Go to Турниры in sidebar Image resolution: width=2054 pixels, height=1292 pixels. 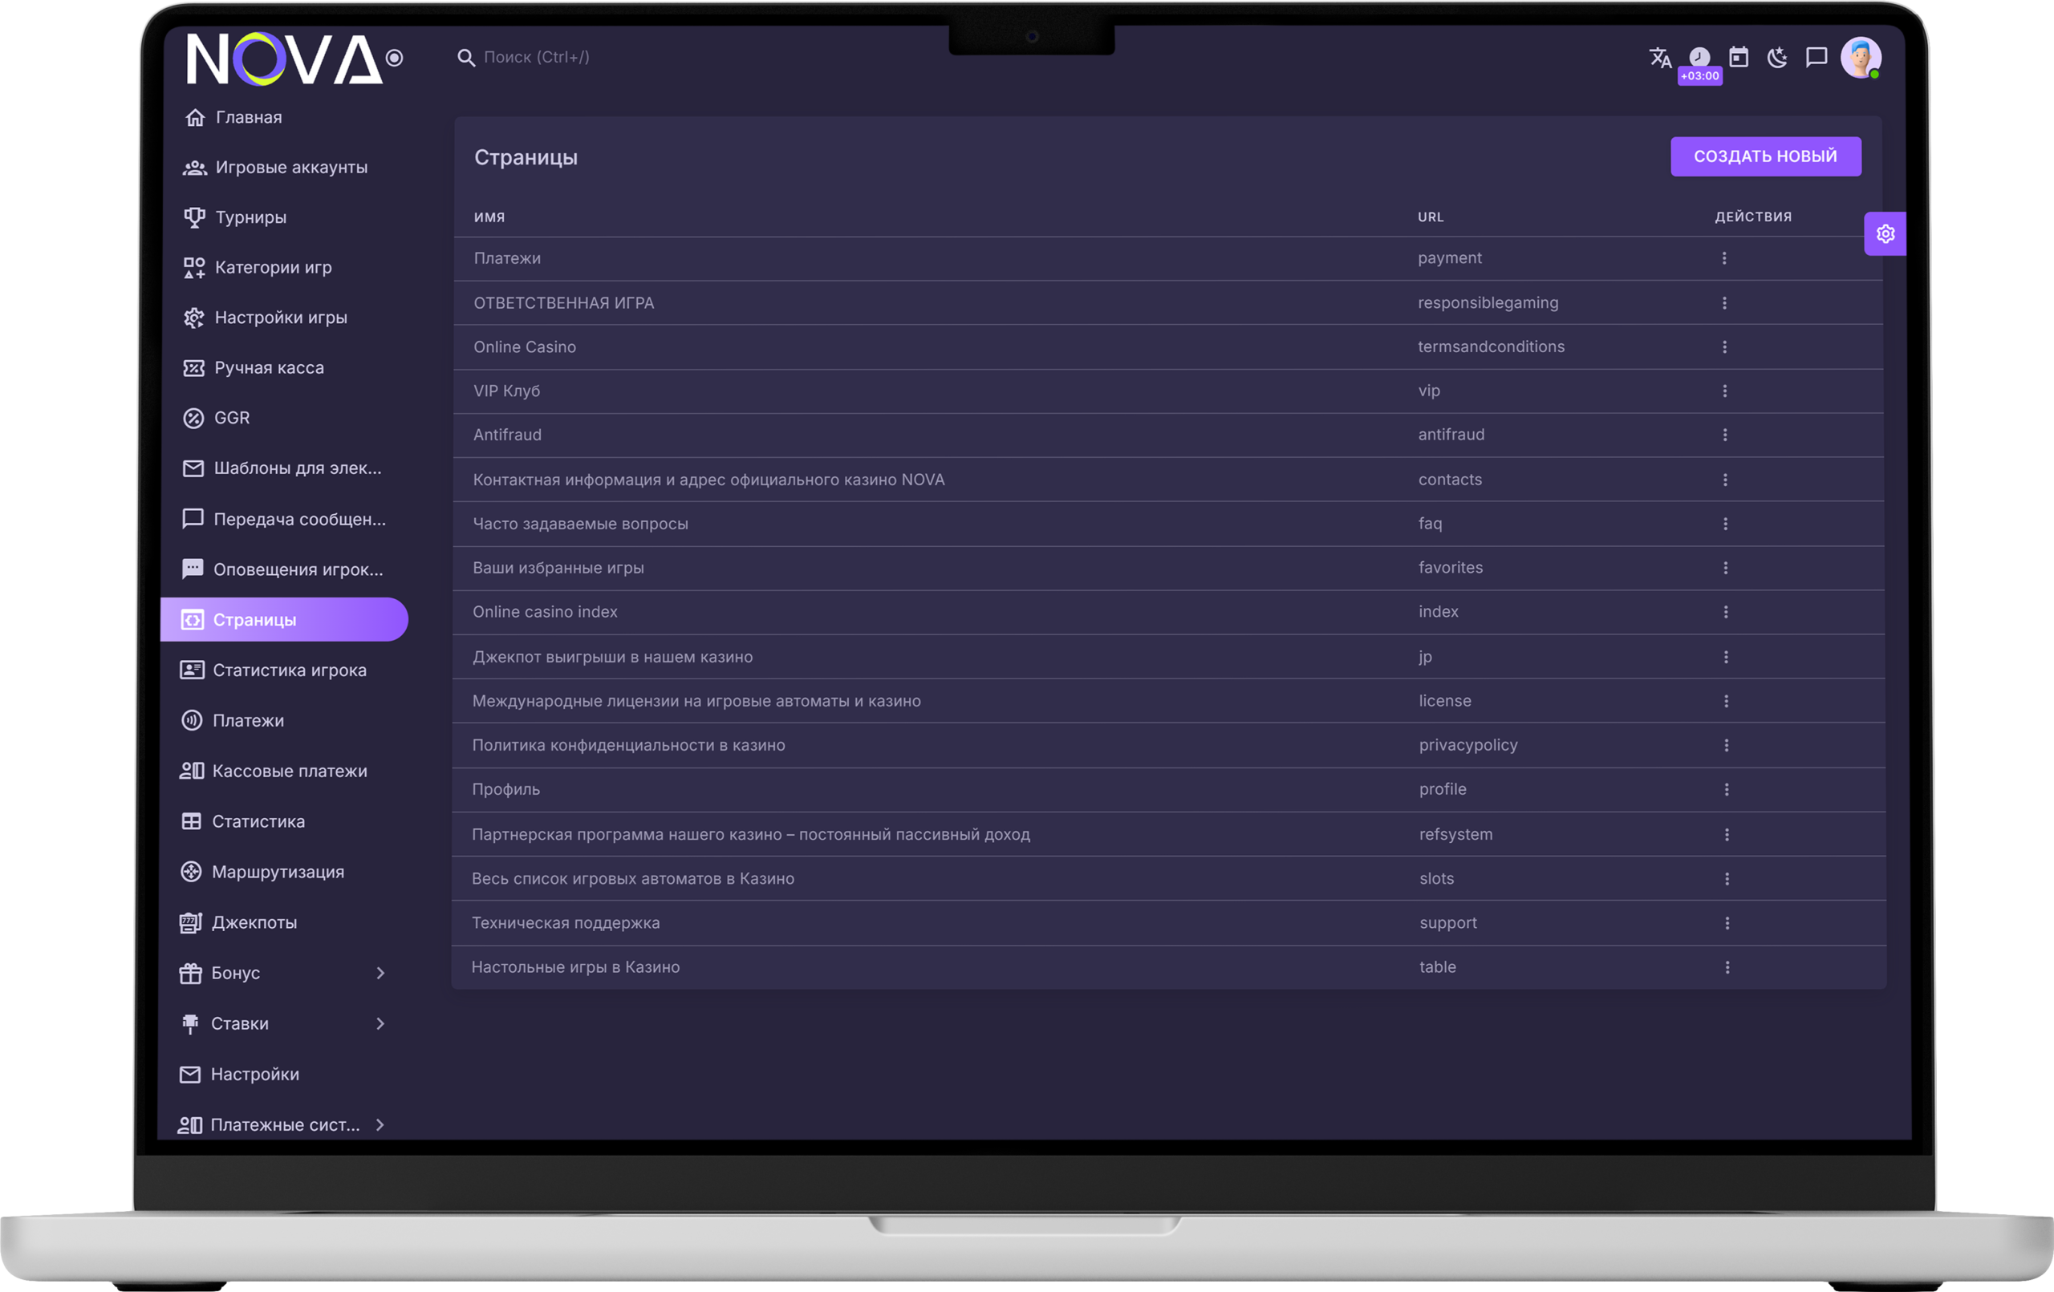click(x=250, y=217)
